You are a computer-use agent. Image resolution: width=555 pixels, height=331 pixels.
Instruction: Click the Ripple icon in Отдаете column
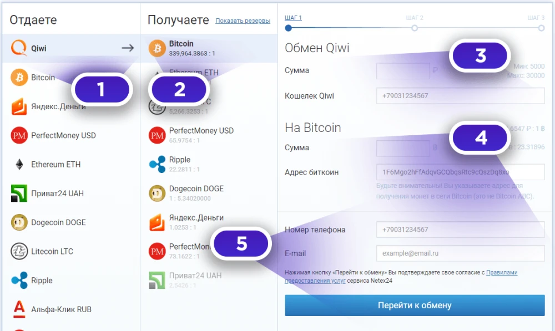[x=19, y=280]
